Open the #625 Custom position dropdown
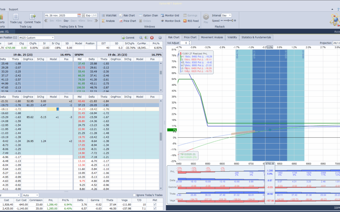 (36, 37)
